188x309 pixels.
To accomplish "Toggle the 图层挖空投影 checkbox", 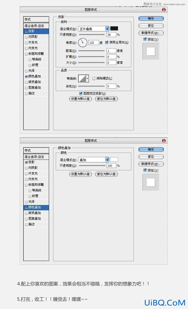I will tap(81, 93).
